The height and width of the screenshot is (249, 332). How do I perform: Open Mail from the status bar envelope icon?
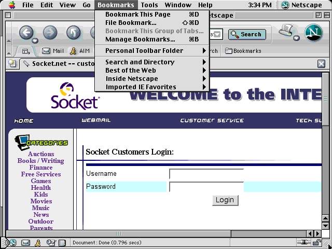click(25, 242)
